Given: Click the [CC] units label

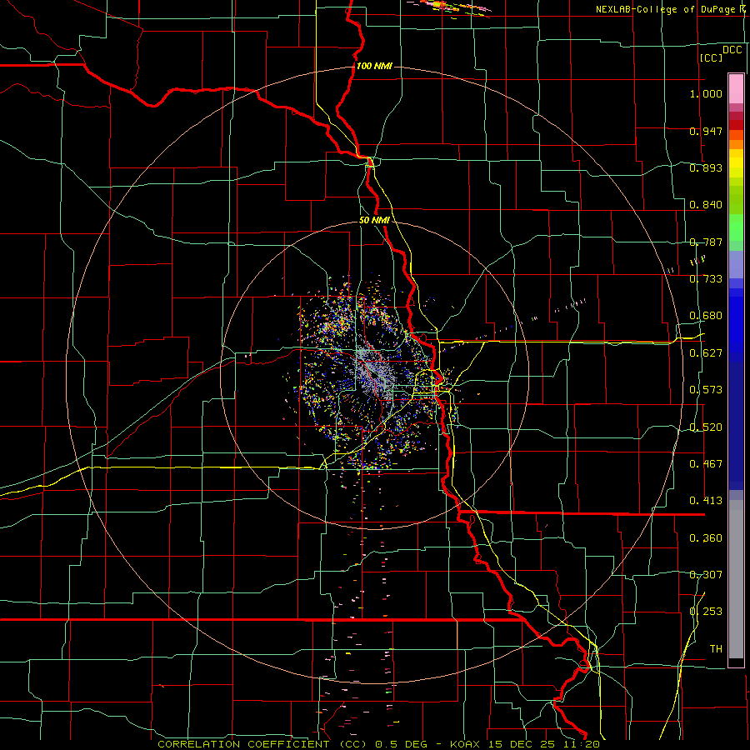Looking at the screenshot, I should 711,57.
